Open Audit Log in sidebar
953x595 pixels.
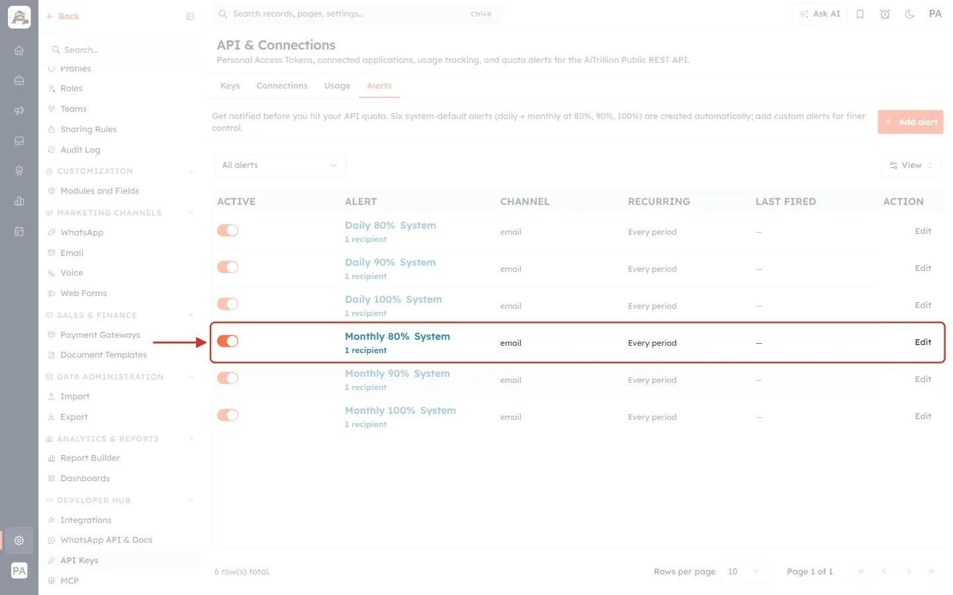[80, 150]
